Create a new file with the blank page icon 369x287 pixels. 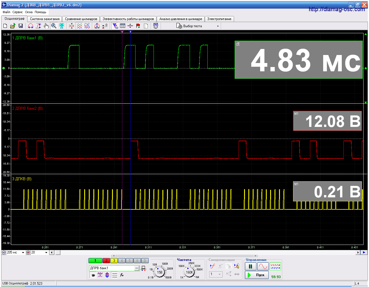5,26
